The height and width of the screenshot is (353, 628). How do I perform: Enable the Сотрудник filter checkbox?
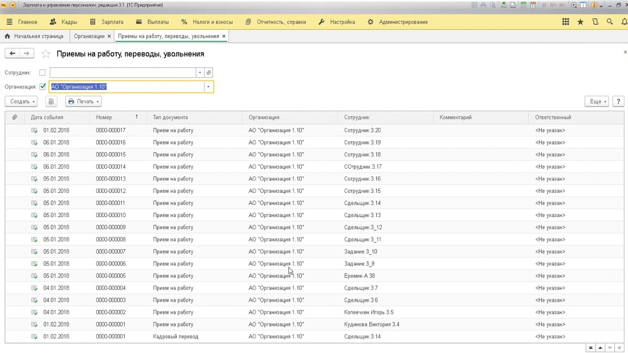coord(42,73)
